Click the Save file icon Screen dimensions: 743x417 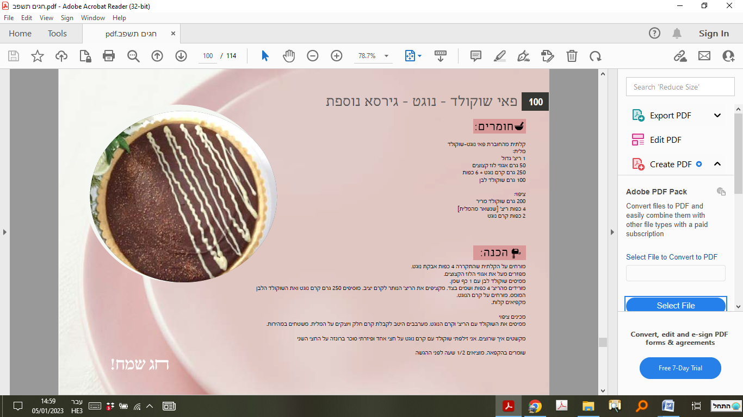pyautogui.click(x=14, y=56)
